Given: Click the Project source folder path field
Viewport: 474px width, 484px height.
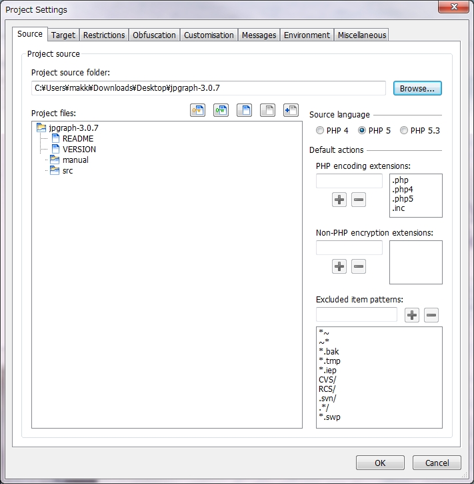Looking at the screenshot, I should click(x=208, y=88).
